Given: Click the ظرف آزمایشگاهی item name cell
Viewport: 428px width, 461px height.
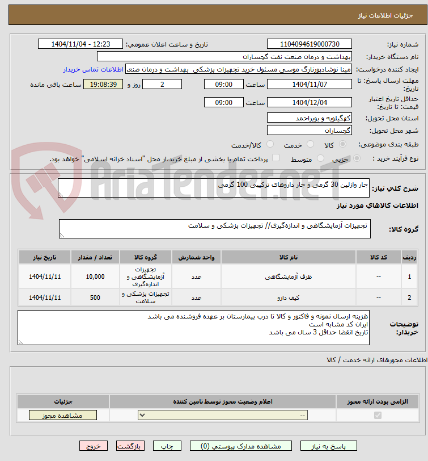Looking at the screenshot, I should [289, 276].
